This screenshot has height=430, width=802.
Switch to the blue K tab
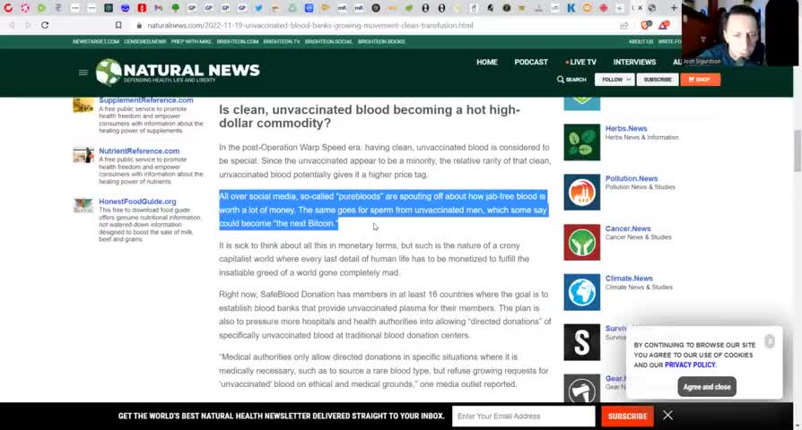click(x=571, y=8)
